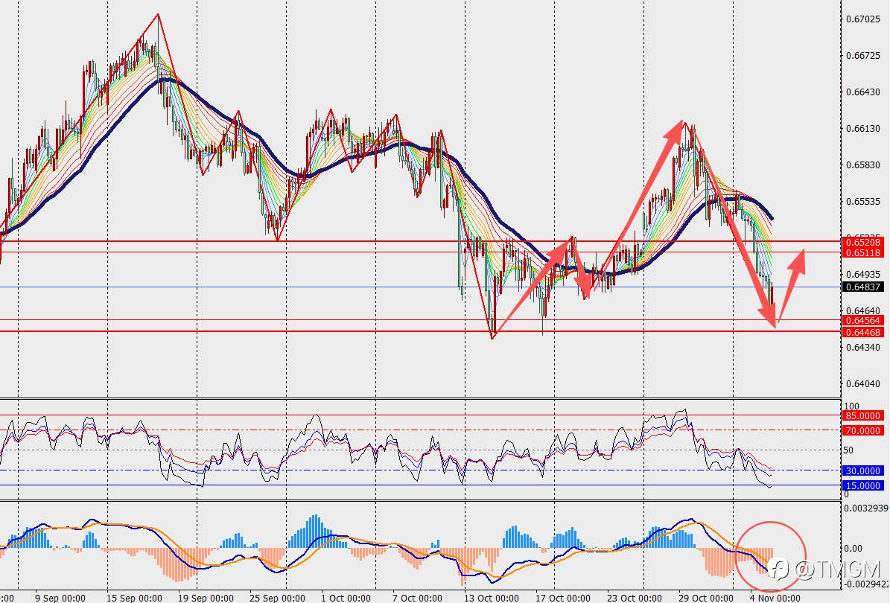The width and height of the screenshot is (890, 603).
Task: Click the 19 Sep 00:00 date label
Action: [206, 598]
